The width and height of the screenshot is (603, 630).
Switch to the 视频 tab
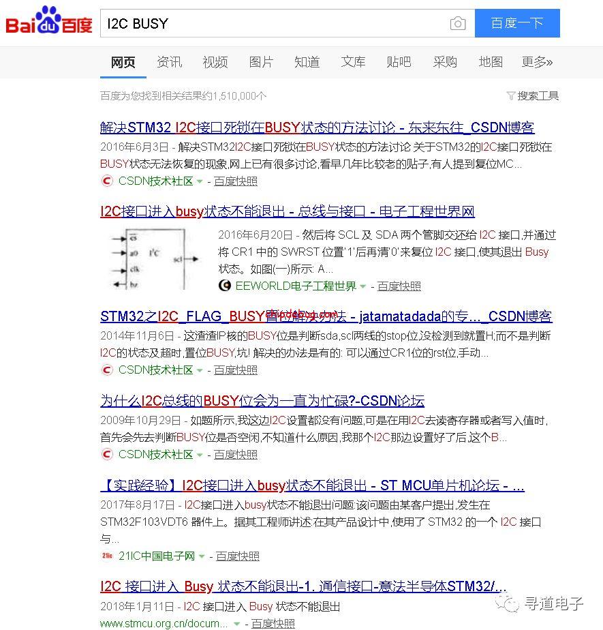point(215,62)
